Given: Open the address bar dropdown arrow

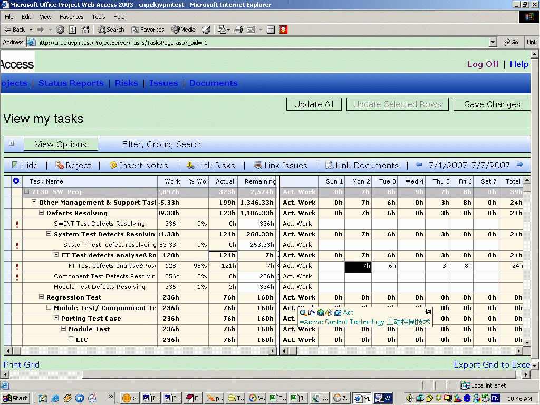Looking at the screenshot, I should pyautogui.click(x=493, y=42).
